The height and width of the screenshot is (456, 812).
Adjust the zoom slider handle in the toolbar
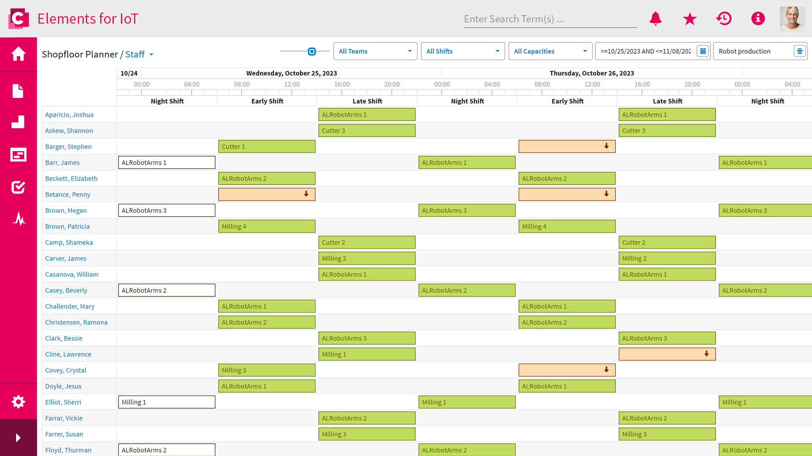point(312,51)
